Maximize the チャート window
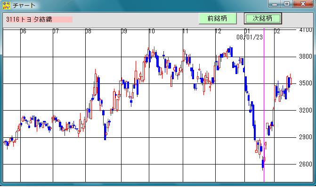 tap(287, 4)
